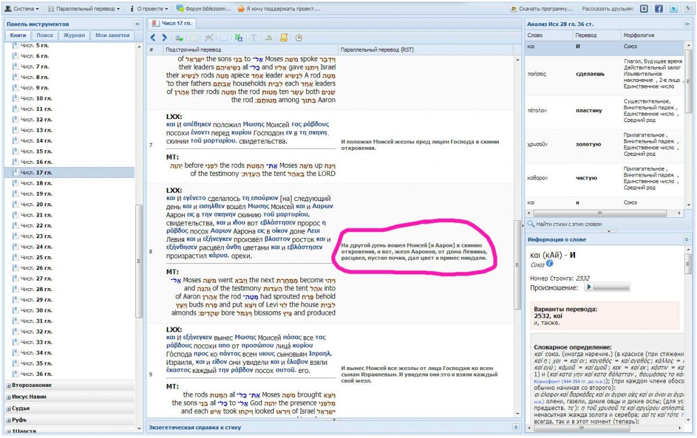This screenshot has width=697, height=438.
Task: Click the green Greek alpha toolbar icon
Action: [x=239, y=38]
